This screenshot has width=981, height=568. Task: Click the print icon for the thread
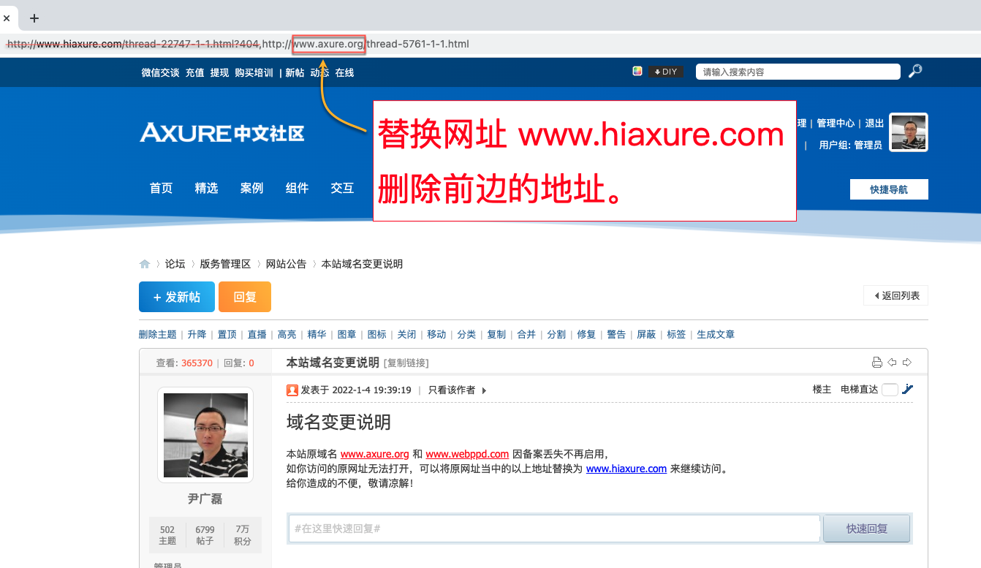877,363
